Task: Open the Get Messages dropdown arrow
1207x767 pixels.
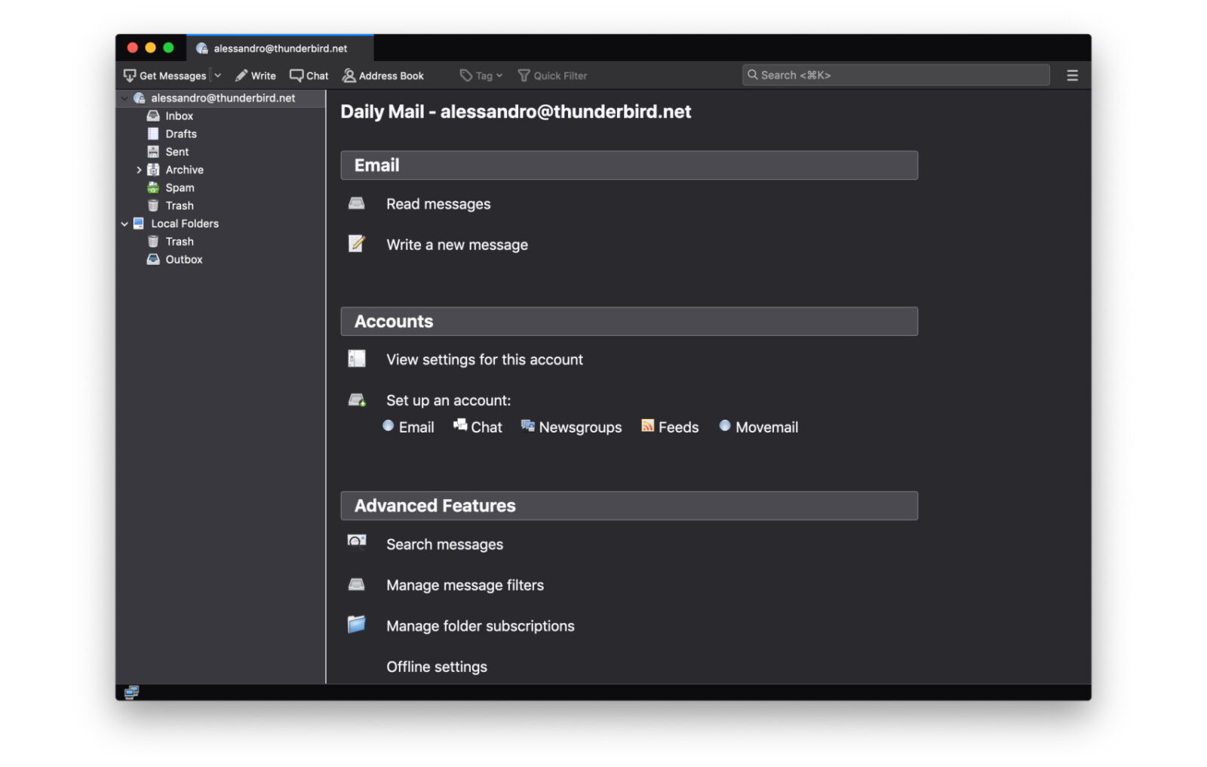Action: (x=217, y=75)
